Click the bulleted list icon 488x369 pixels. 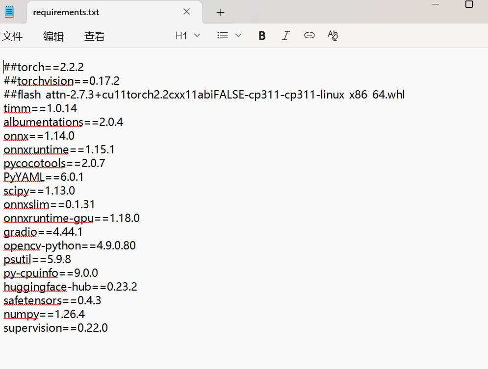(x=223, y=35)
